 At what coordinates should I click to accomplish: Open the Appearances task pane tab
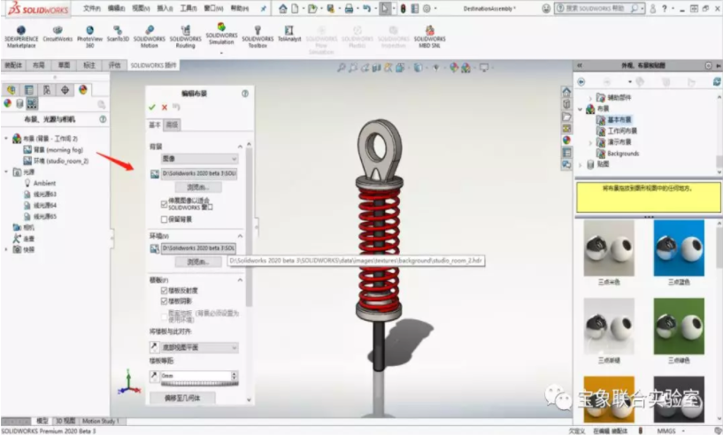click(566, 140)
